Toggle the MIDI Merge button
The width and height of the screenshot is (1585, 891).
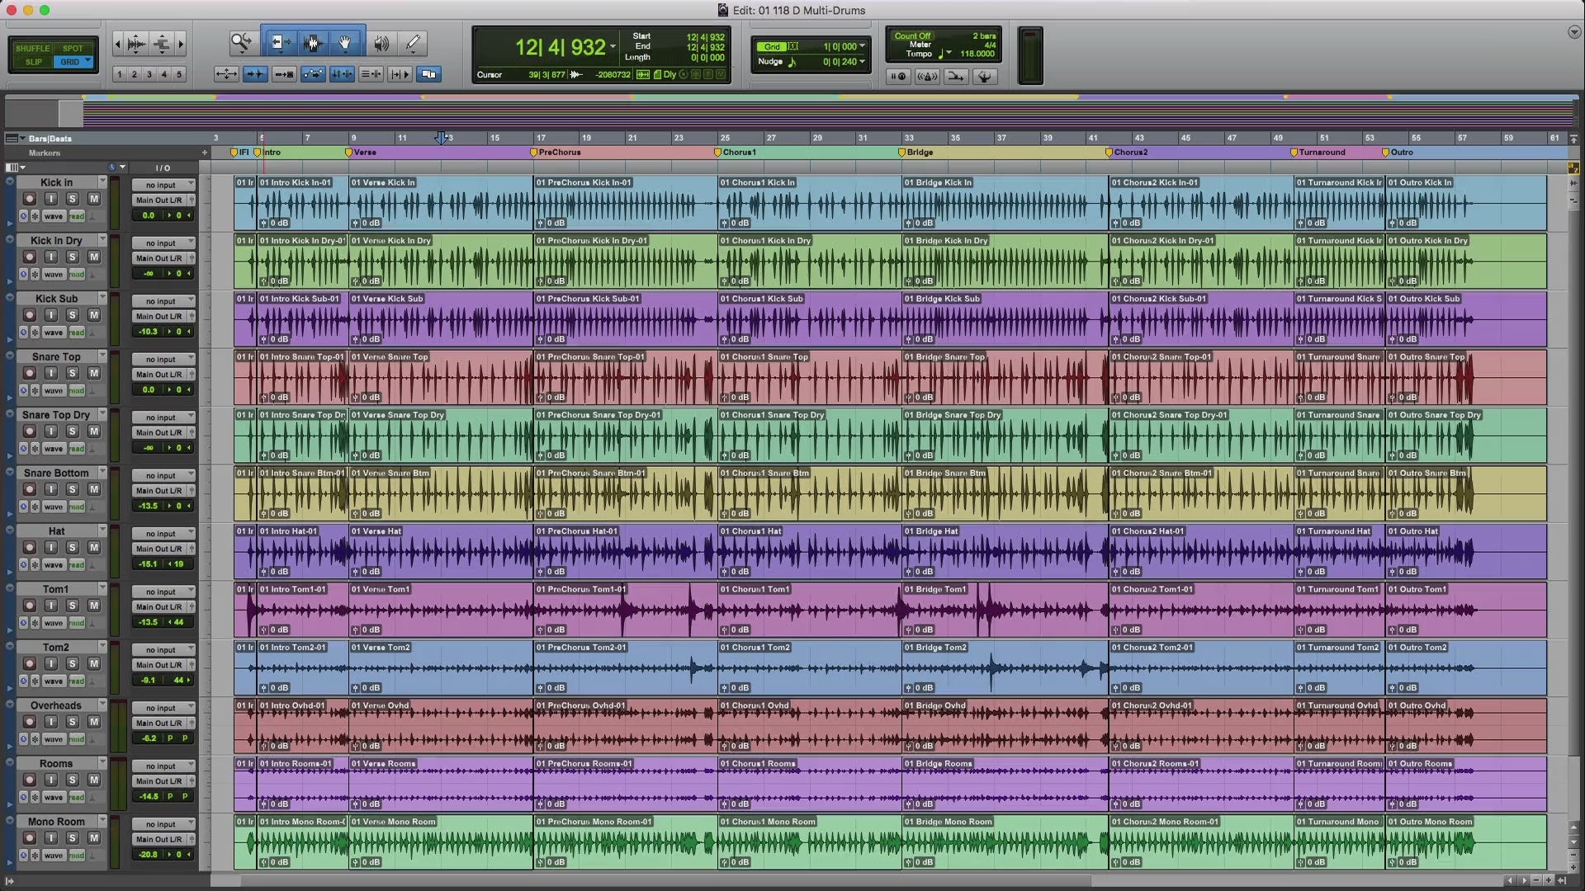pos(955,77)
